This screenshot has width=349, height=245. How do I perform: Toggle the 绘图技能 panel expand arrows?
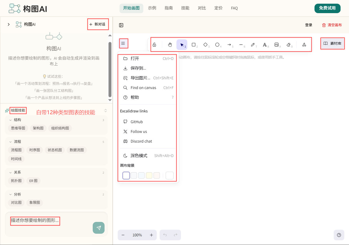(x=106, y=111)
